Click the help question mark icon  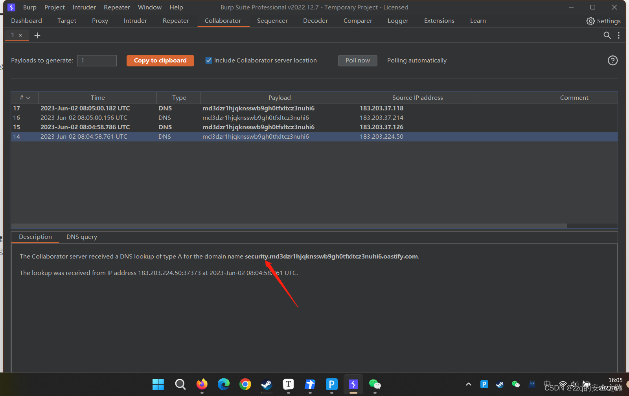pyautogui.click(x=612, y=60)
